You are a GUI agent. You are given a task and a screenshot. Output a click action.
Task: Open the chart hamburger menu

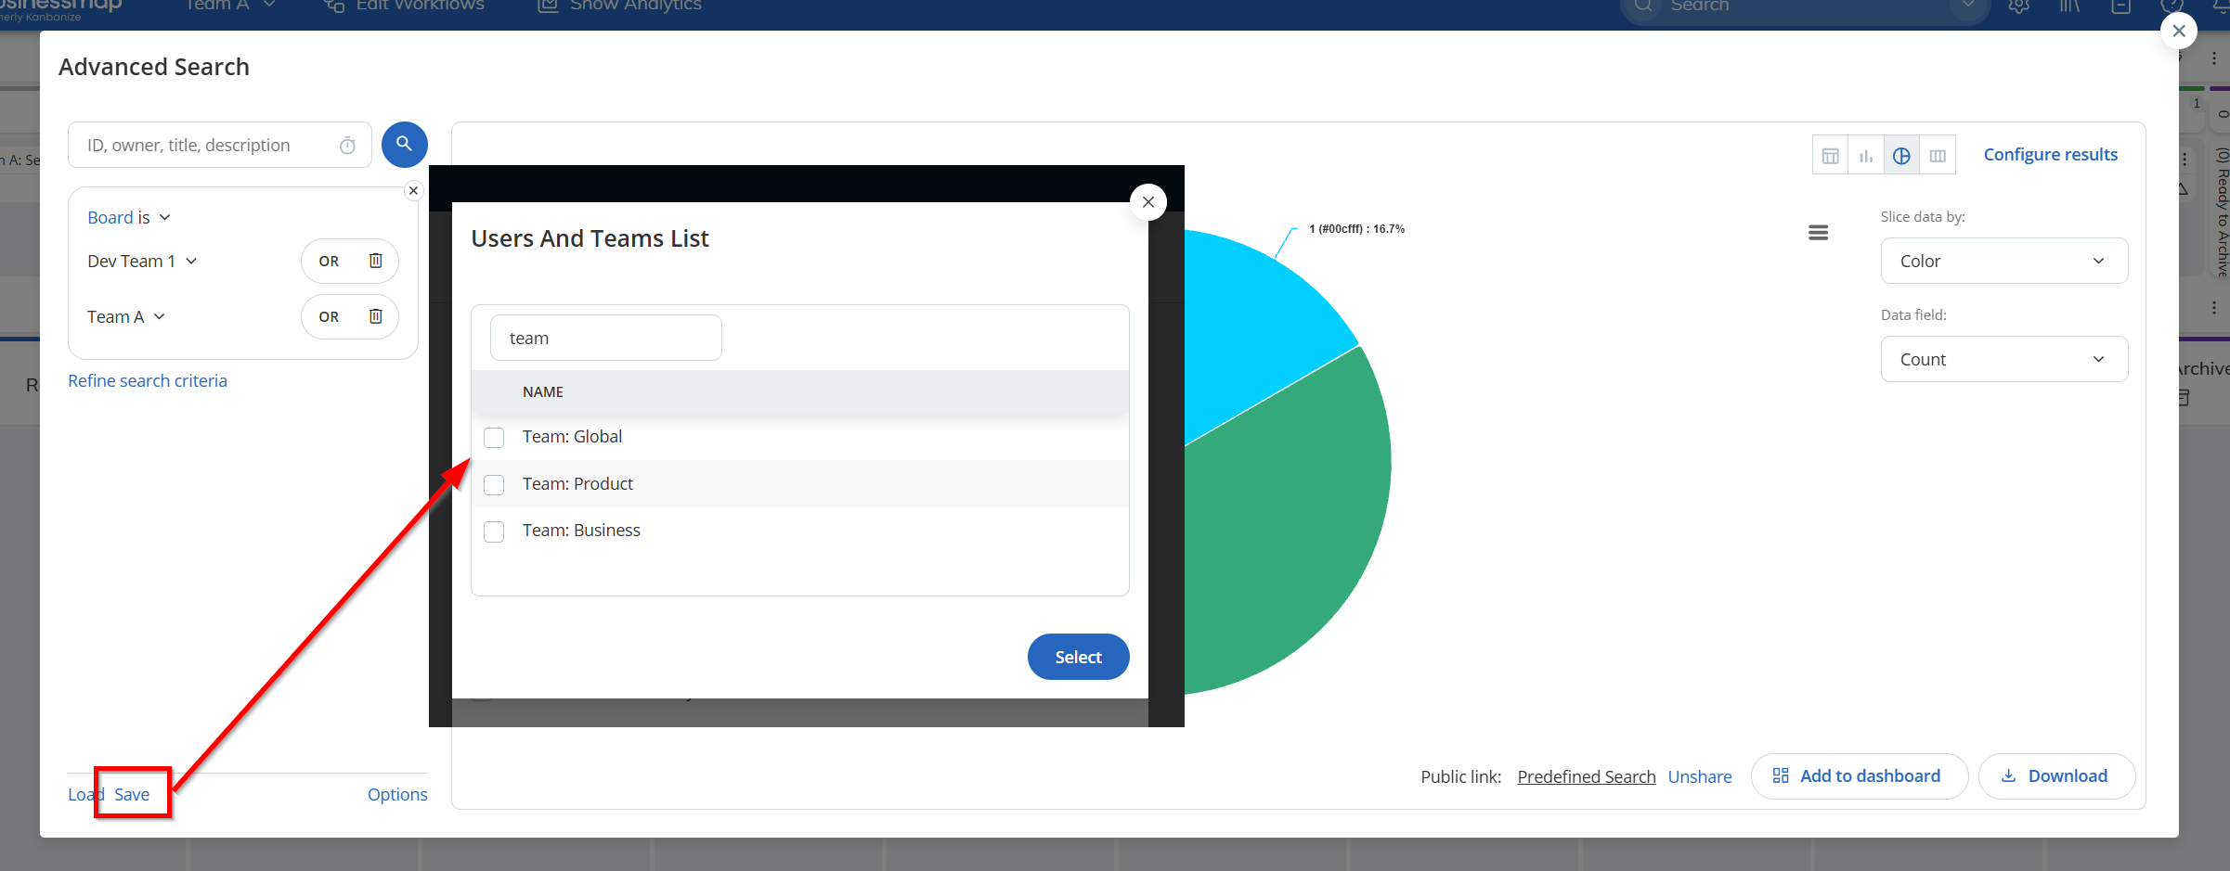[x=1818, y=233]
